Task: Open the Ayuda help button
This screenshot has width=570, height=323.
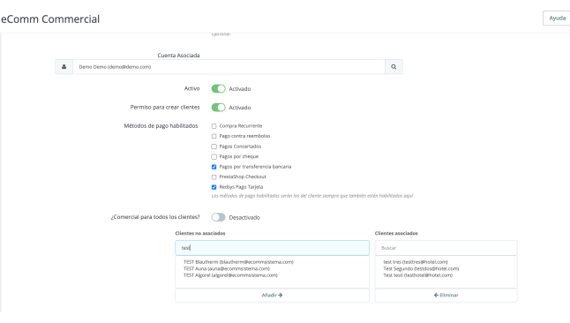Action: pos(557,19)
